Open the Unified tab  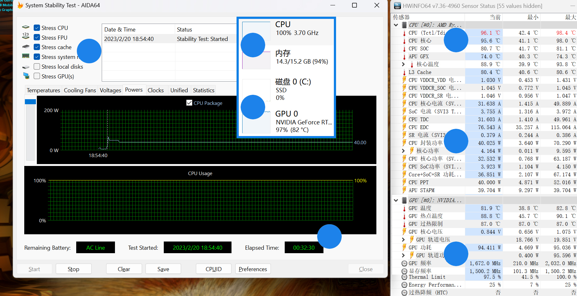pos(179,90)
